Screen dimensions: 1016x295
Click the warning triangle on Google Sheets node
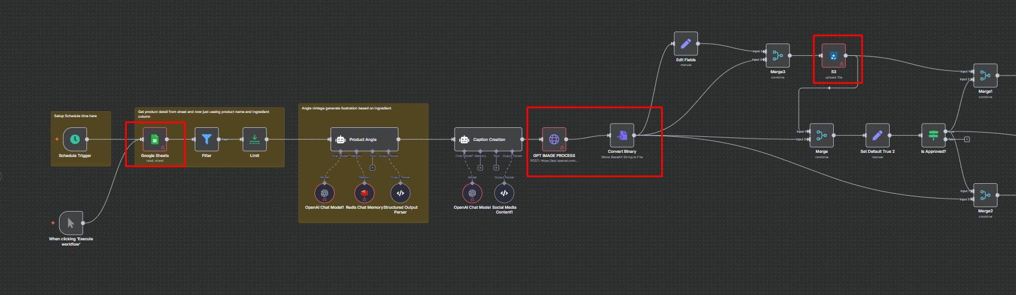tap(163, 147)
